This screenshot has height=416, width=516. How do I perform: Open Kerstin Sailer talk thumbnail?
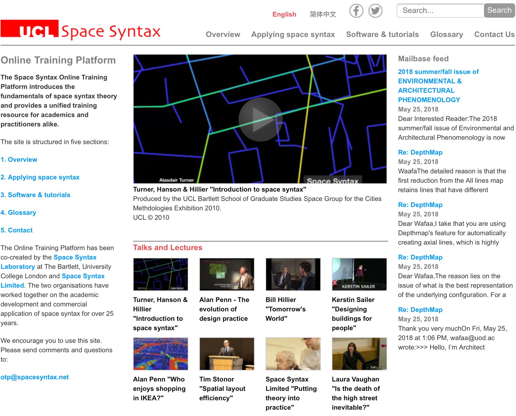click(x=359, y=274)
